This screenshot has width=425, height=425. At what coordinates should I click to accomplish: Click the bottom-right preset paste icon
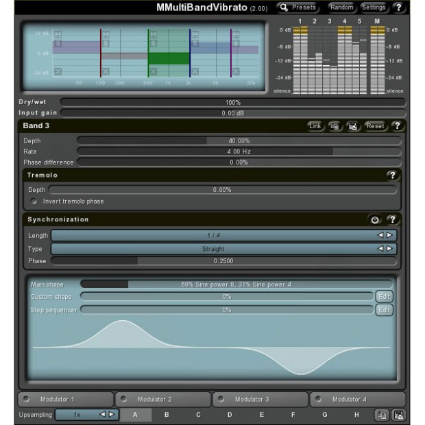click(x=398, y=415)
